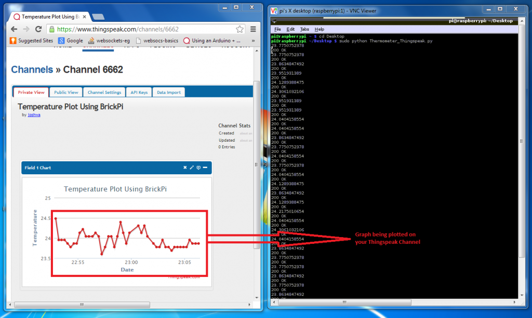This screenshot has height=318, width=532.
Task: Reload the ThingSpeak page
Action: click(x=38, y=29)
